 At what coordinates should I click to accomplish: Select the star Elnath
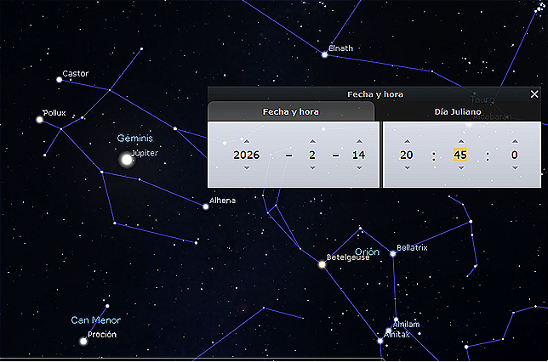coord(324,54)
